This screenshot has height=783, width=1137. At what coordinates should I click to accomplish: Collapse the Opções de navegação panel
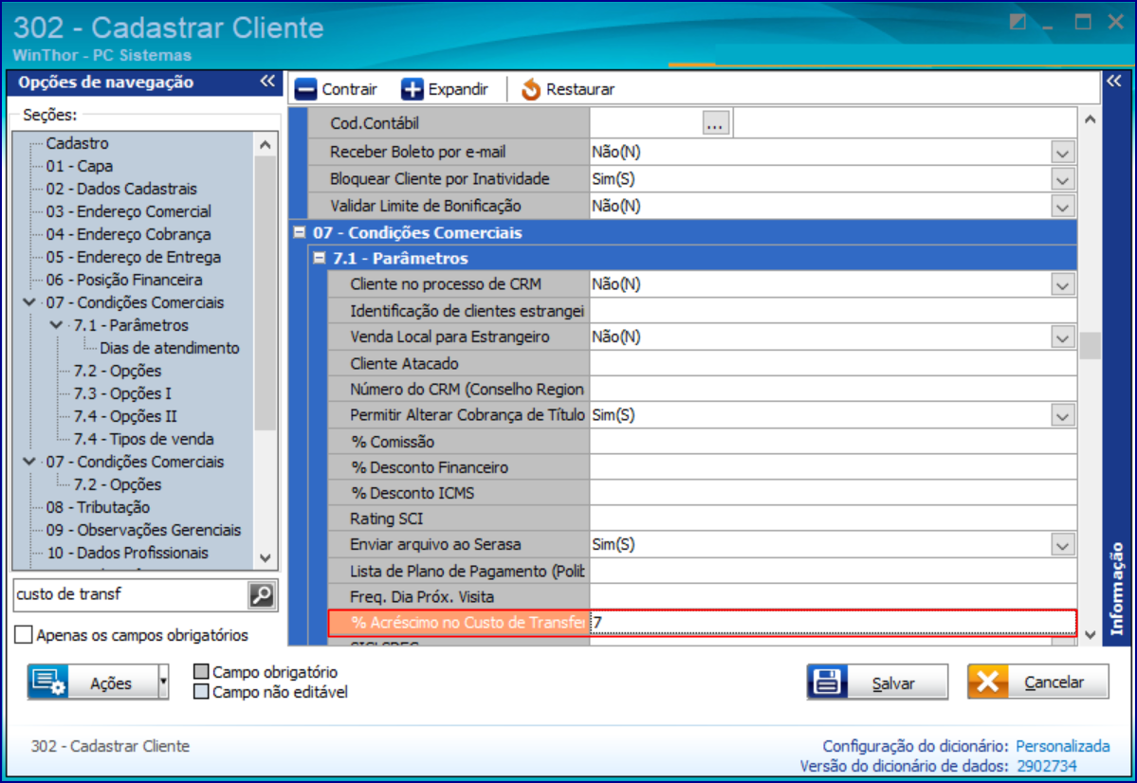point(267,82)
